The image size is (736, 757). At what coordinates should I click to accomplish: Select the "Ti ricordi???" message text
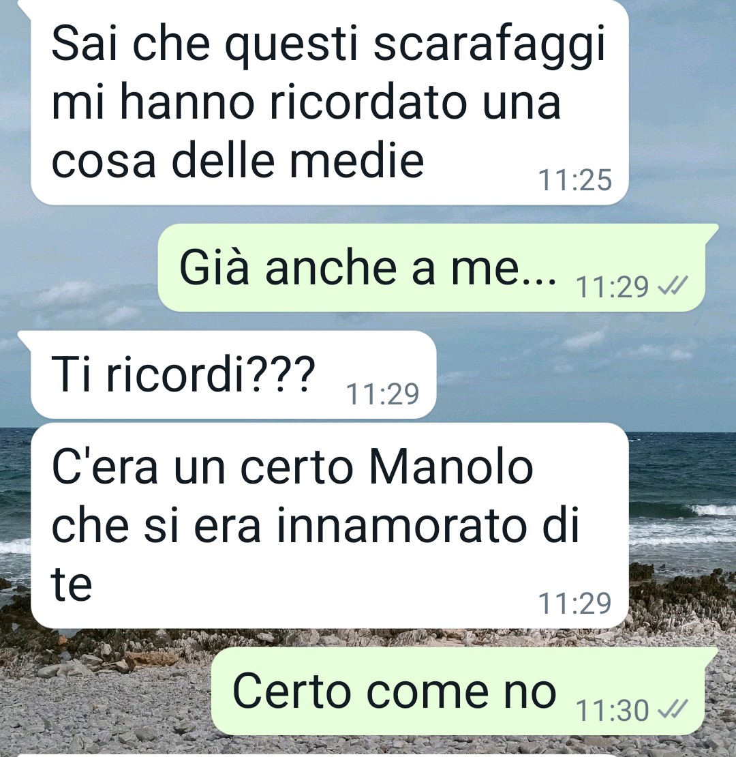pos(183,374)
